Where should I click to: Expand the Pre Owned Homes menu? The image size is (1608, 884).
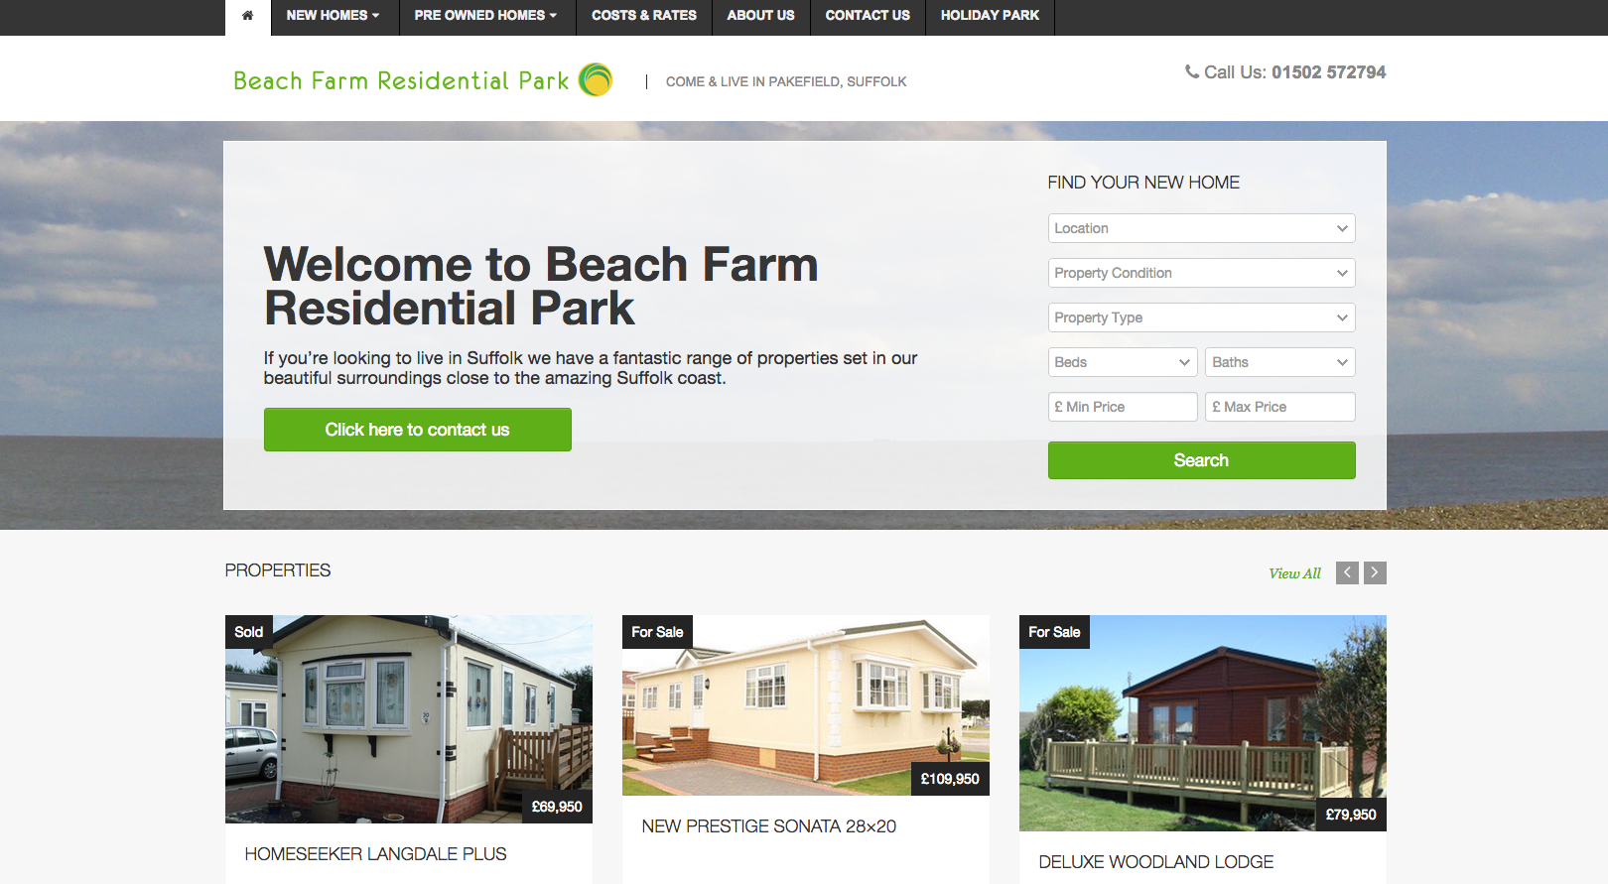(486, 16)
